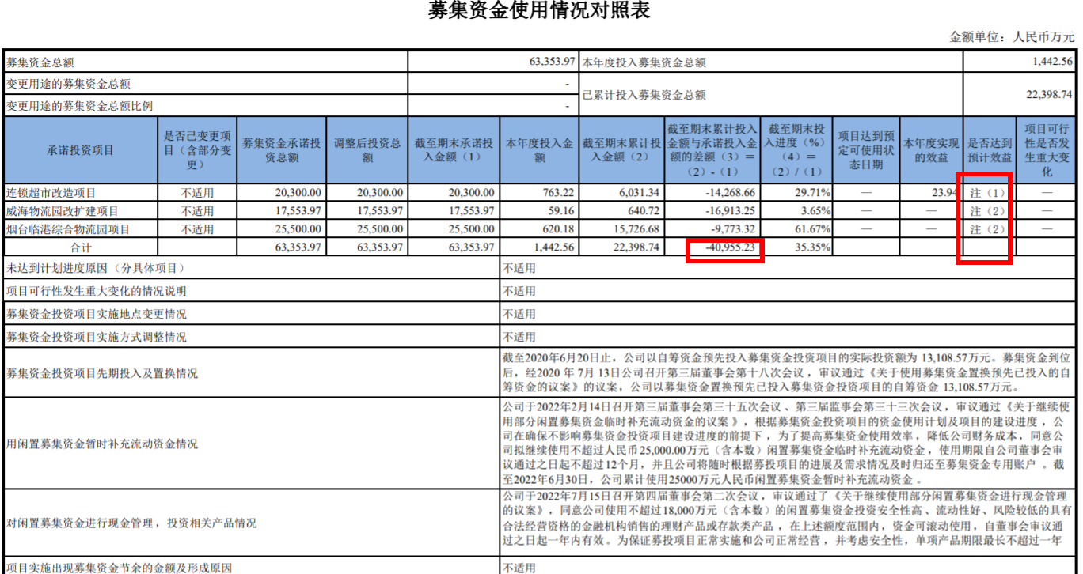The width and height of the screenshot is (1083, 574).
Task: Select the unit note 金额单位：人民币万元
Action: pos(1013,36)
